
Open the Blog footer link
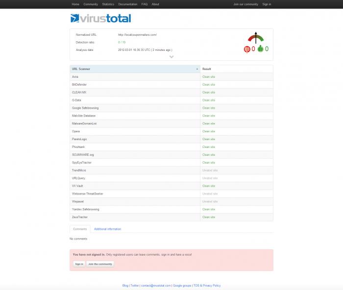tap(125, 286)
